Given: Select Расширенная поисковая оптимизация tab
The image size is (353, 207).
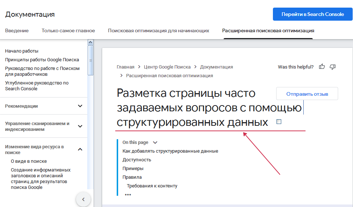Looking at the screenshot, I should (x=268, y=31).
